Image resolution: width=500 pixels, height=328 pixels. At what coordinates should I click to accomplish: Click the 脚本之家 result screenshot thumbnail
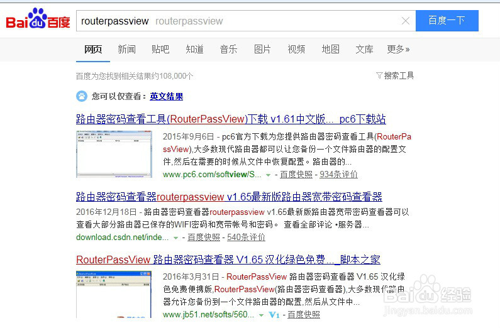click(x=114, y=295)
